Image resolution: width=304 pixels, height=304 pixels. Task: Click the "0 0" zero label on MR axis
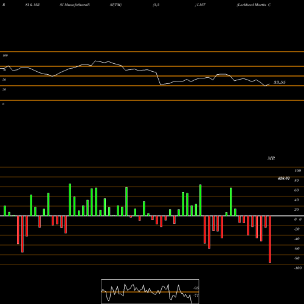coord(298,219)
